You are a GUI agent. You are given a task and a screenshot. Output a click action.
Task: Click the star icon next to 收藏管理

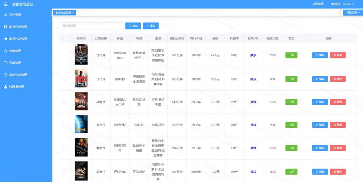point(6,51)
